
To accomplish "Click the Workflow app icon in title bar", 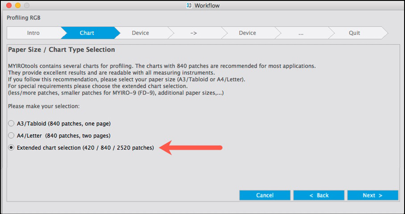I will (189, 6).
